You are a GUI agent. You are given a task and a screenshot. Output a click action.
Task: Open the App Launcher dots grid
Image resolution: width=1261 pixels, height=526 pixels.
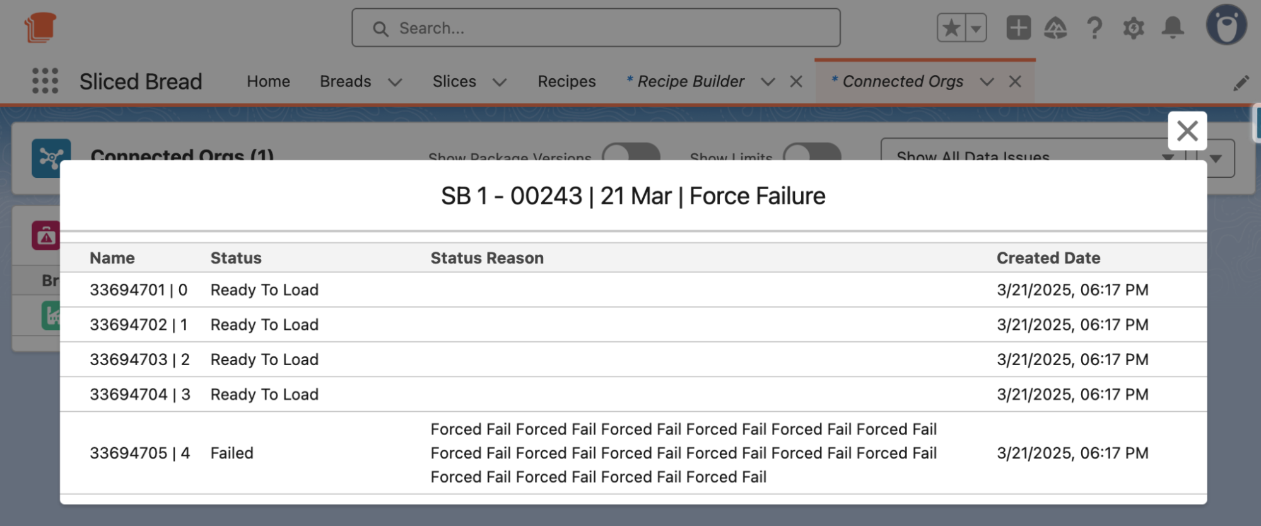pyautogui.click(x=45, y=81)
